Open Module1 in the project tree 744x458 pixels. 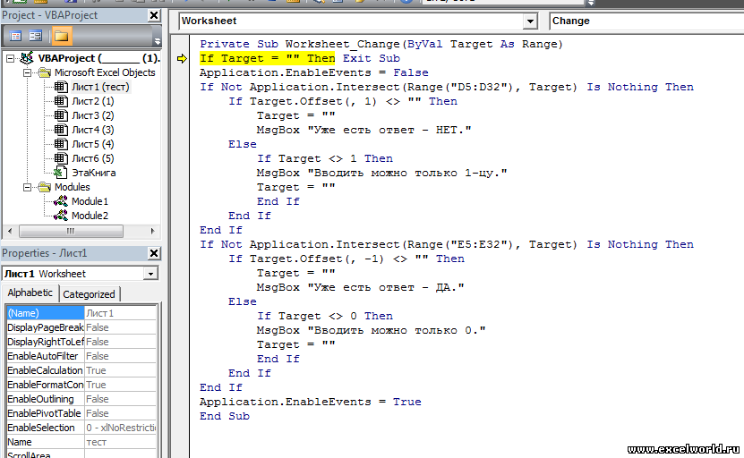click(90, 201)
